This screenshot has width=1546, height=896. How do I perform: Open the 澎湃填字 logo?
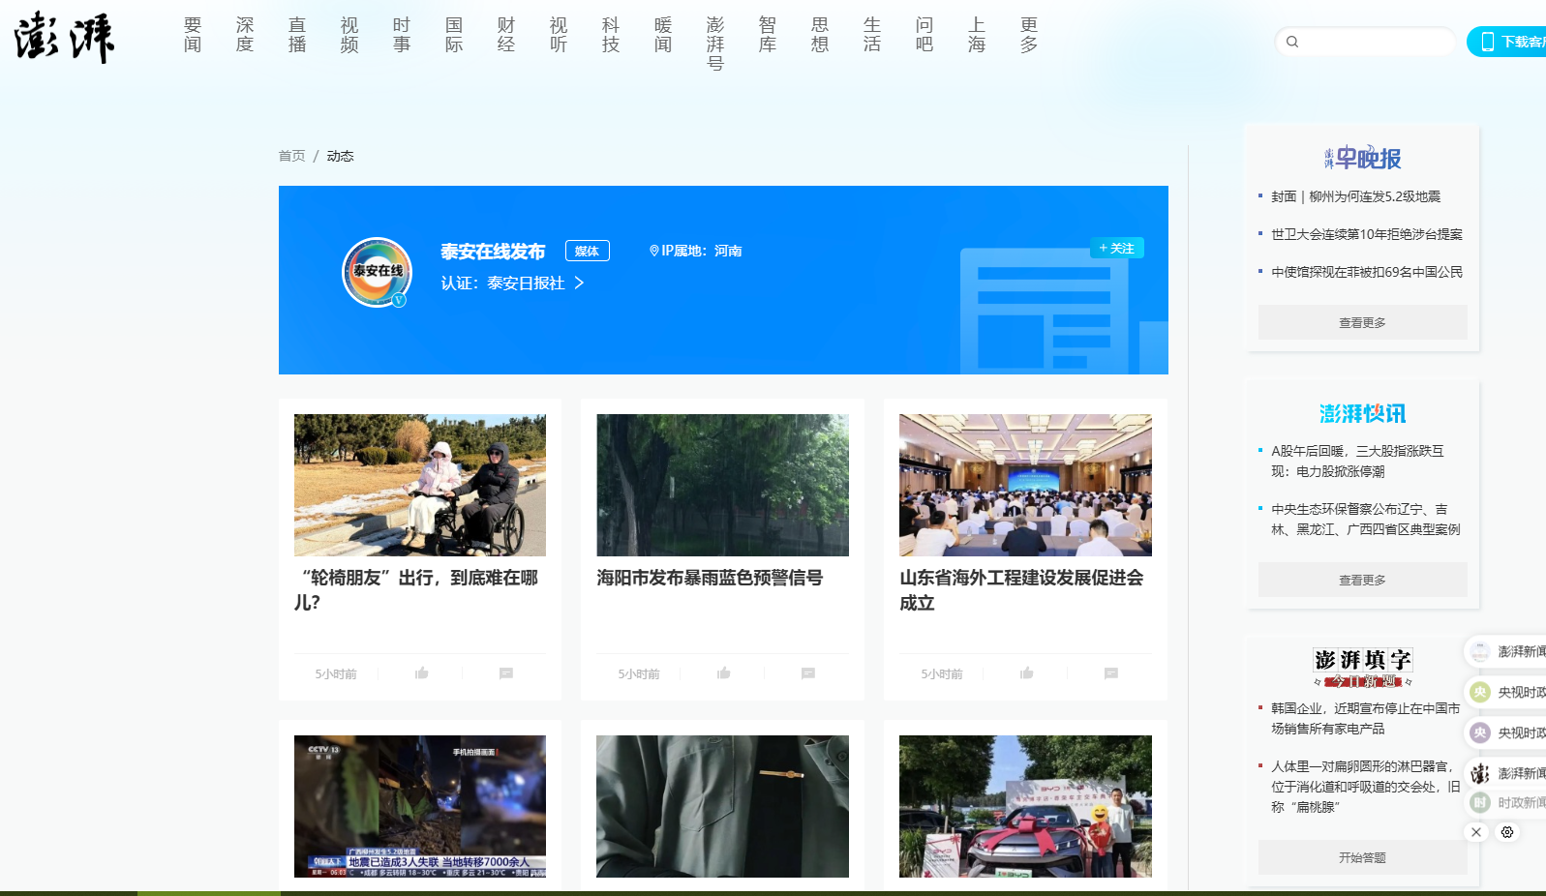click(1362, 668)
